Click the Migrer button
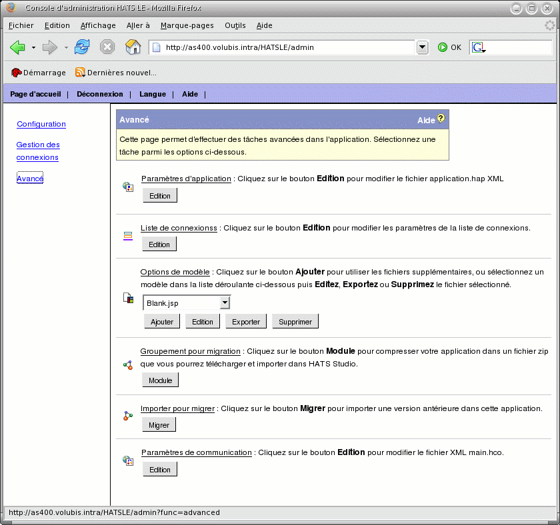 (x=159, y=425)
